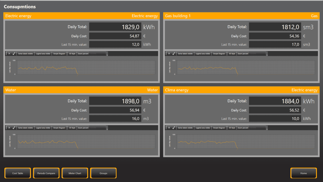
Task: Click Zoom percent field on Water chart
Action: coord(97,128)
